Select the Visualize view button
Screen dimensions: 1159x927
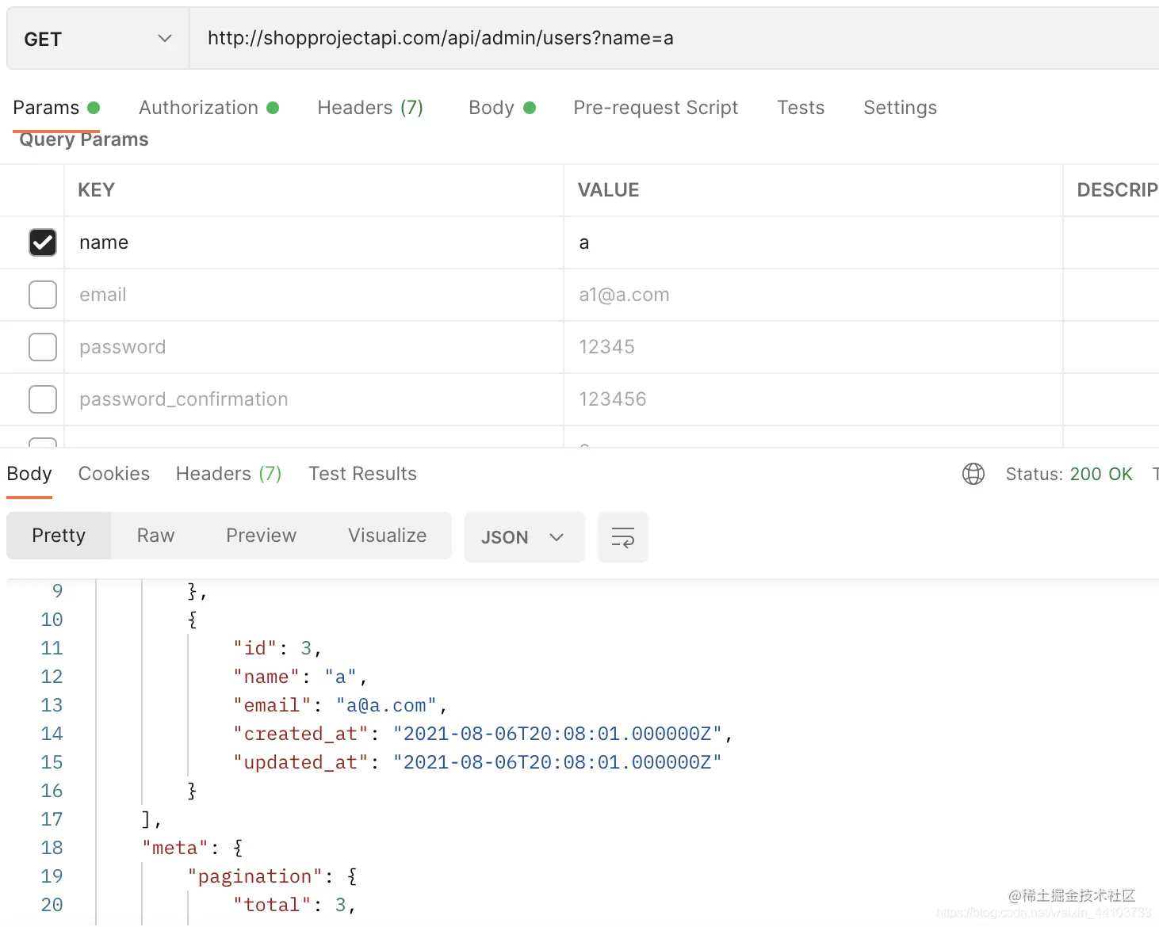click(x=387, y=536)
